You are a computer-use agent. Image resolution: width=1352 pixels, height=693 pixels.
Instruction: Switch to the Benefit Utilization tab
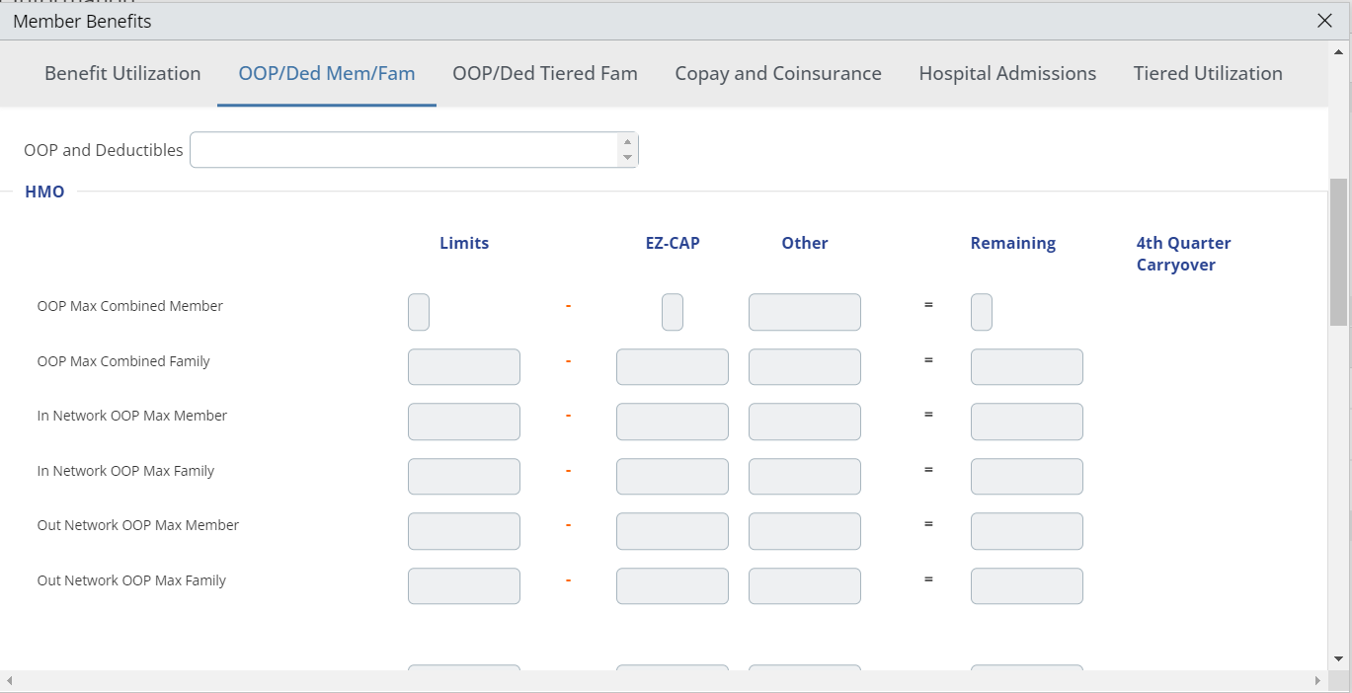tap(122, 74)
